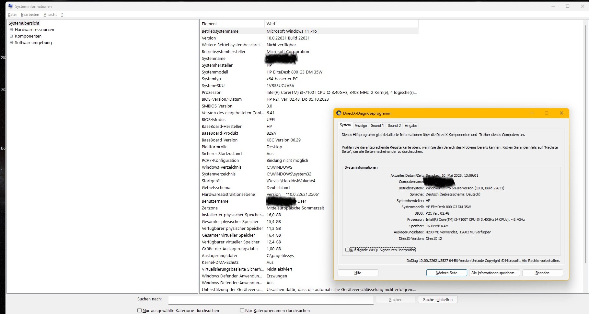The width and height of the screenshot is (589, 314).
Task: Click the Windows-Verzeichnis row
Action: 267,167
